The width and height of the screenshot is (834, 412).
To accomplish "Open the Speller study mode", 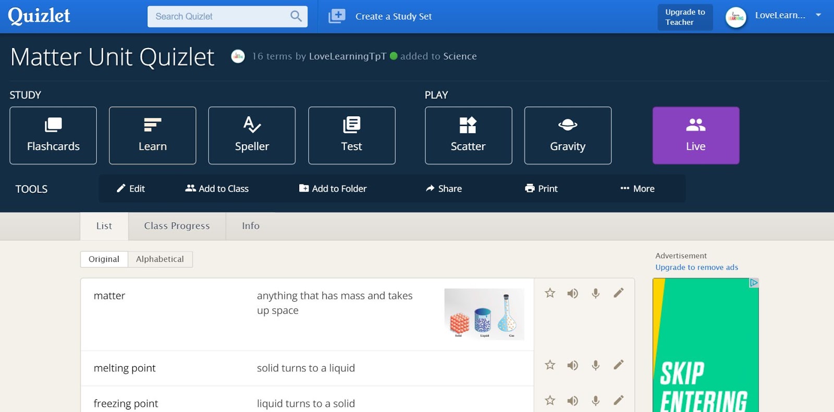I will pyautogui.click(x=252, y=135).
